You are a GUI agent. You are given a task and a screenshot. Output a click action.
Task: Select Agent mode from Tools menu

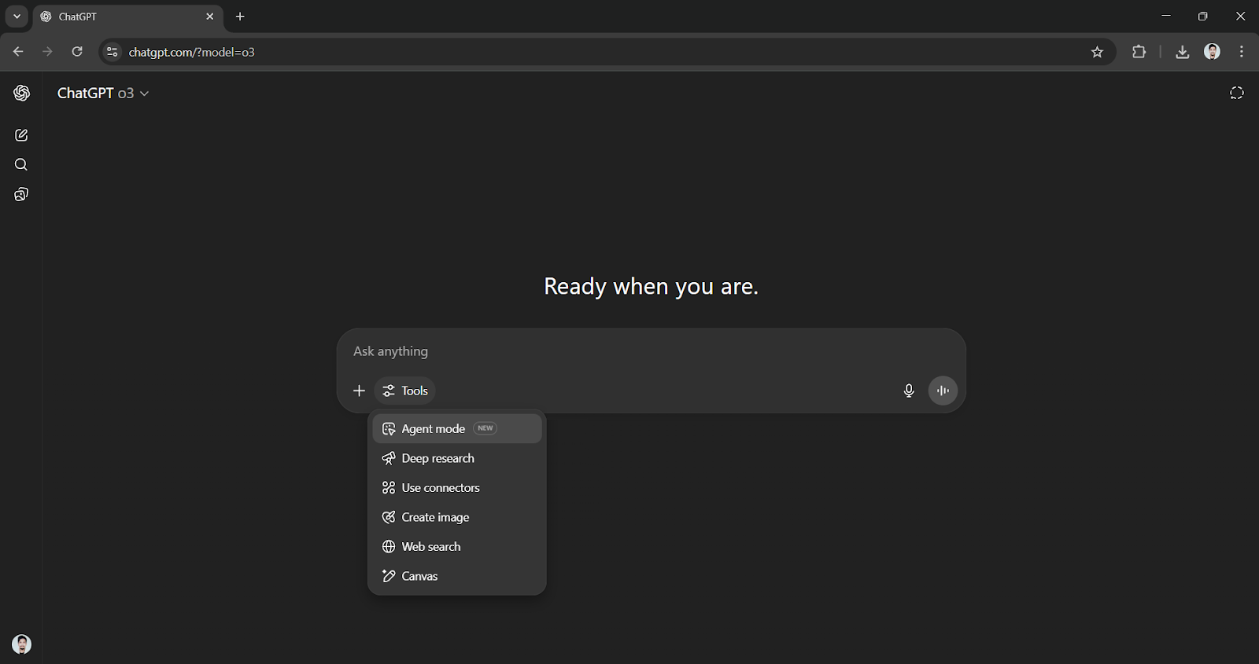[x=457, y=428]
